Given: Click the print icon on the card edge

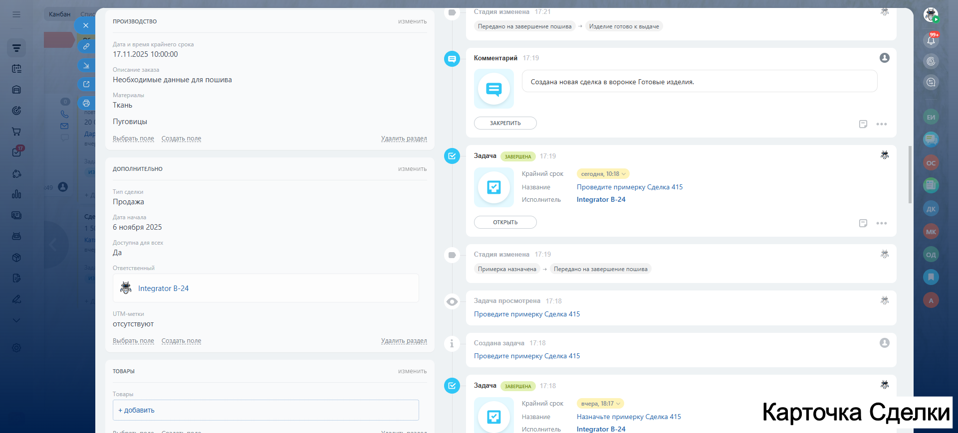Looking at the screenshot, I should (86, 103).
